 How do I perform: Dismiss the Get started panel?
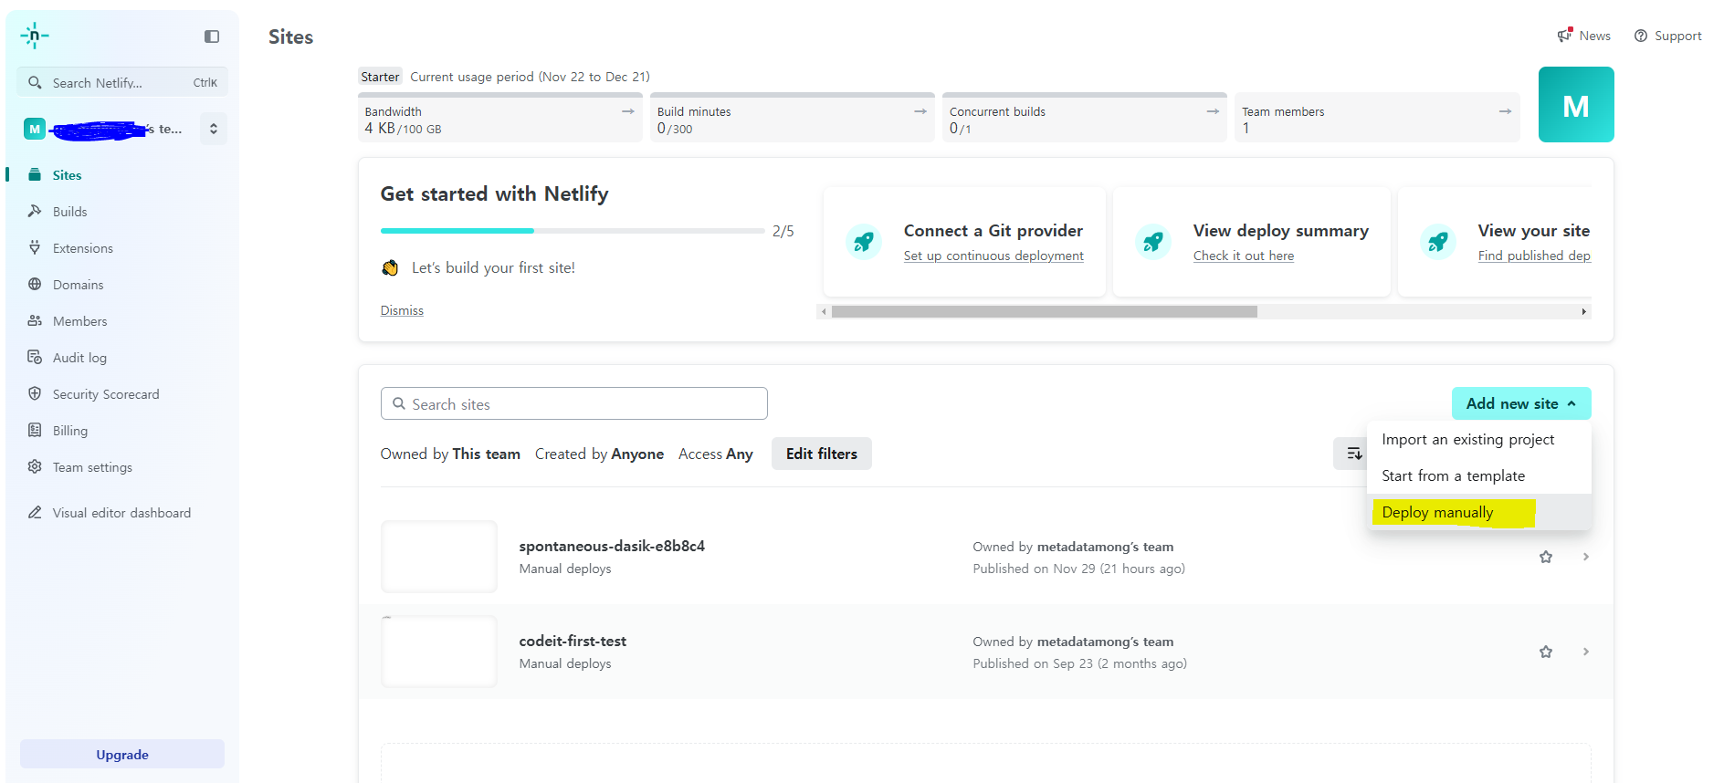click(402, 310)
